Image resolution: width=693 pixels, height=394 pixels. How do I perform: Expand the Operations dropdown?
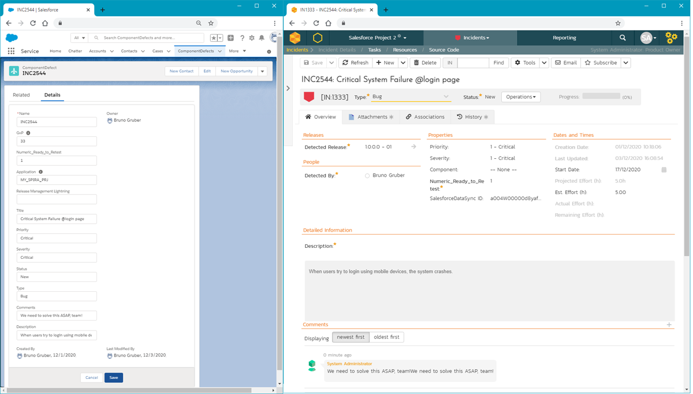tap(520, 97)
